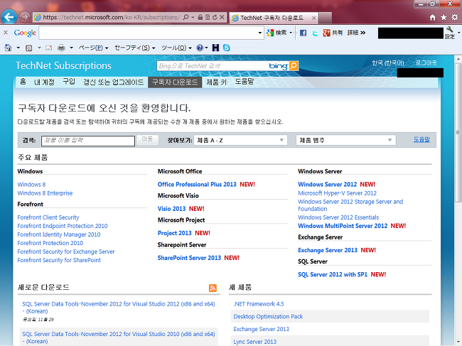462x346 pixels.
Task: Click the command bar Home page icon
Action: [x=9, y=48]
